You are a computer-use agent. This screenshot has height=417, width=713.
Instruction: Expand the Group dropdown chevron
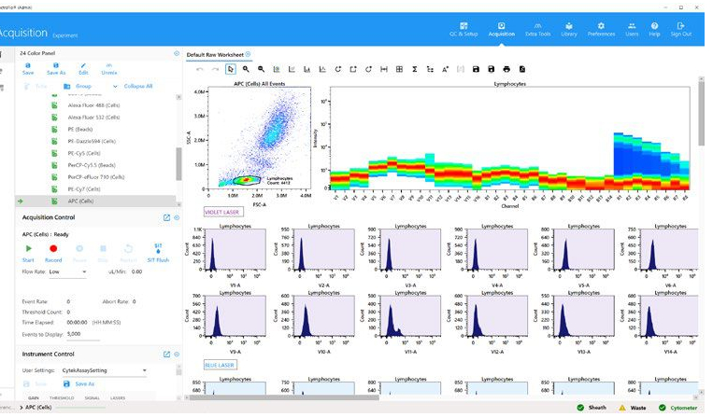[x=115, y=86]
